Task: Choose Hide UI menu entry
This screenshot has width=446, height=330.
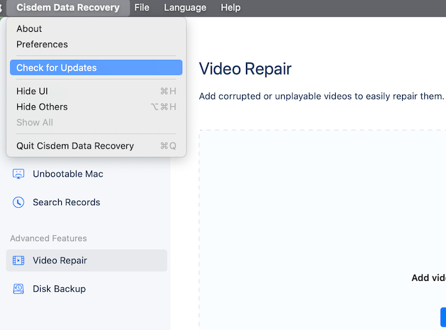Action: click(x=32, y=91)
